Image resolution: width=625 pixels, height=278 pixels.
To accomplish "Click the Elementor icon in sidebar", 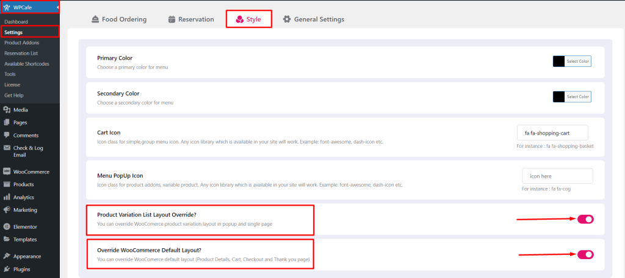I will coord(7,227).
